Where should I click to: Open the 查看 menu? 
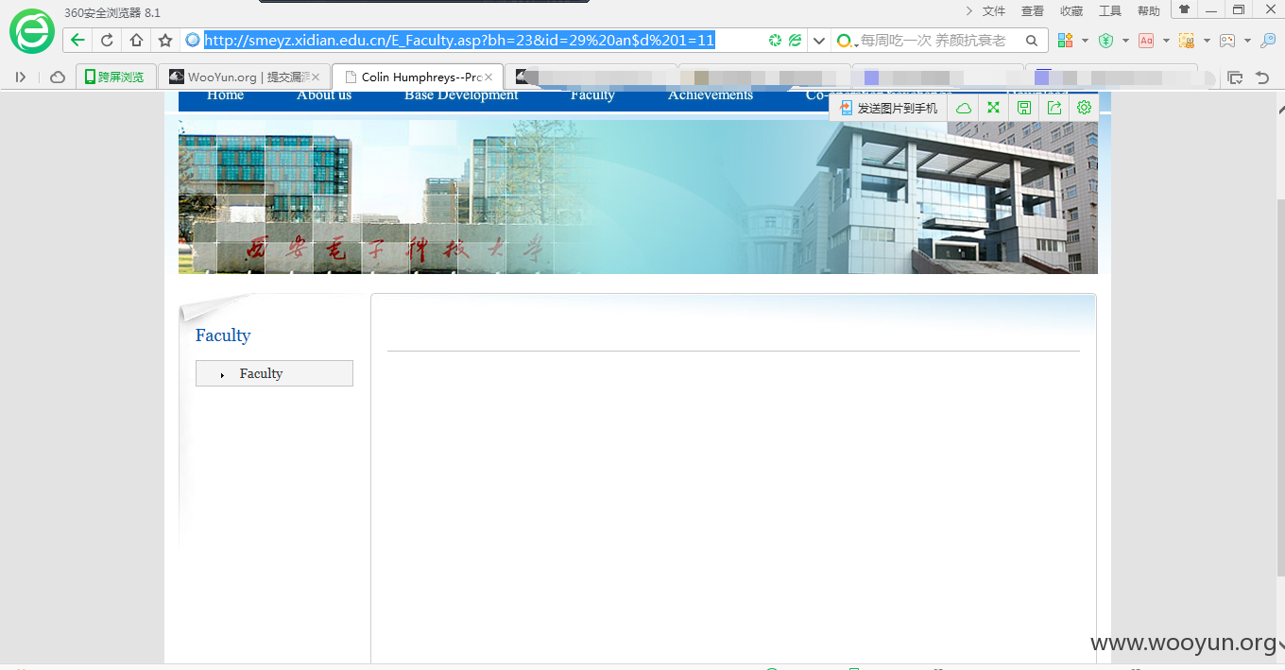[x=1033, y=11]
